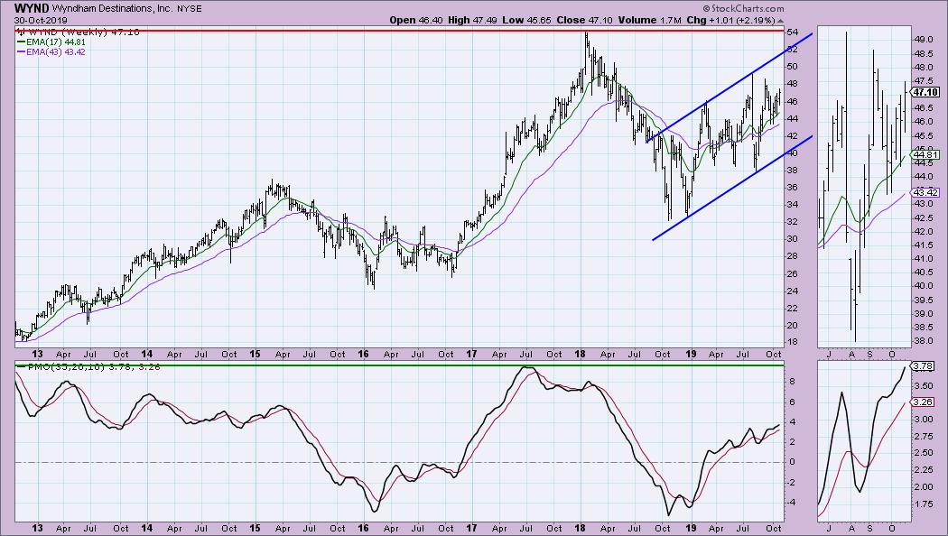Click the WYND (Weekly) 47.10 legend entry

79,32
